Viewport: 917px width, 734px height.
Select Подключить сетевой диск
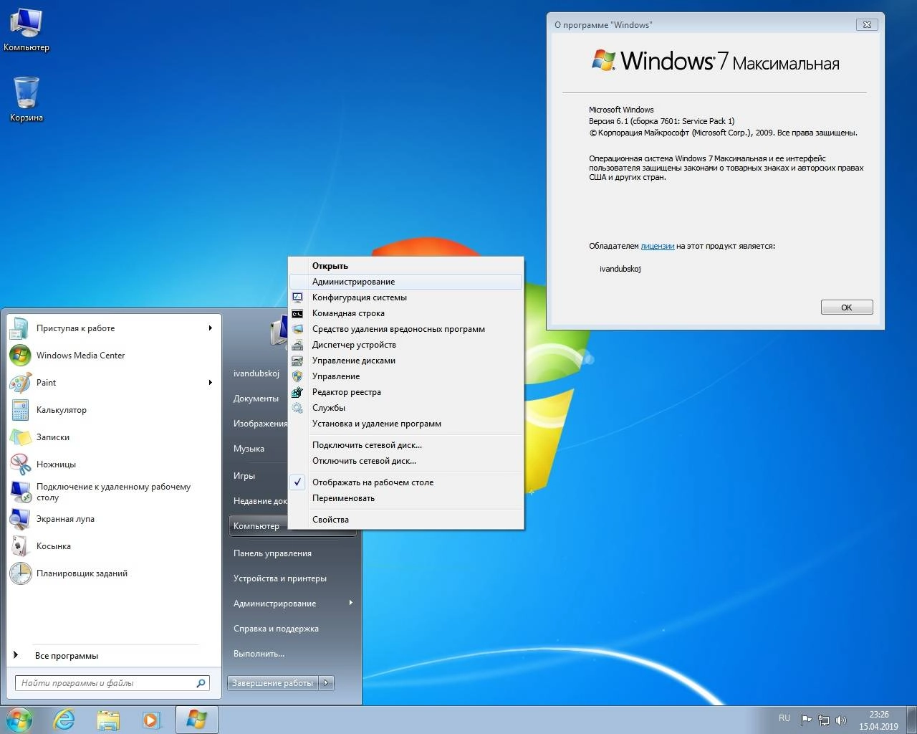(x=406, y=445)
